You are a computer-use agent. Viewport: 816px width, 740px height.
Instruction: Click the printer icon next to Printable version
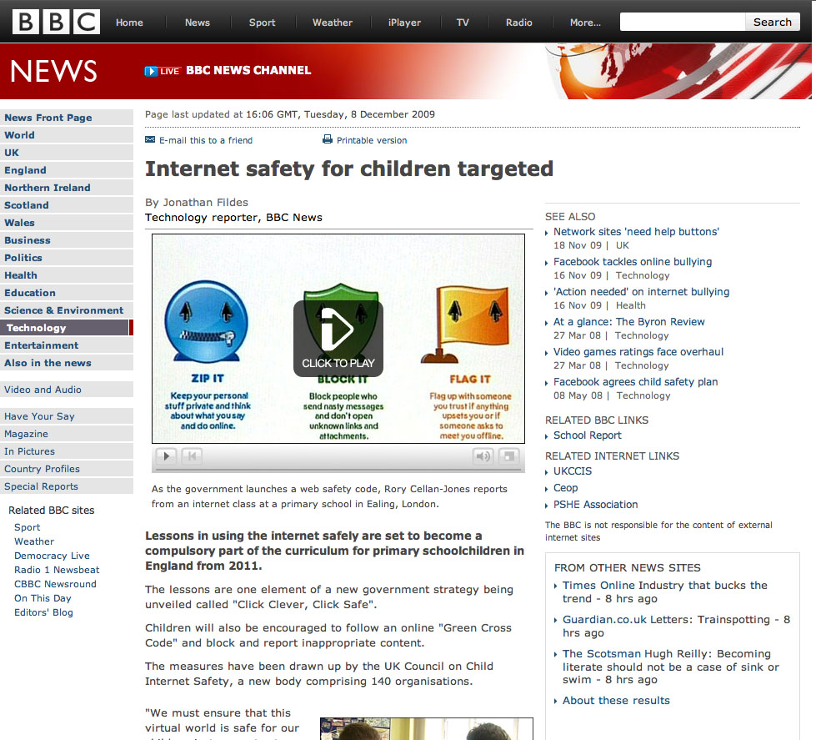326,140
